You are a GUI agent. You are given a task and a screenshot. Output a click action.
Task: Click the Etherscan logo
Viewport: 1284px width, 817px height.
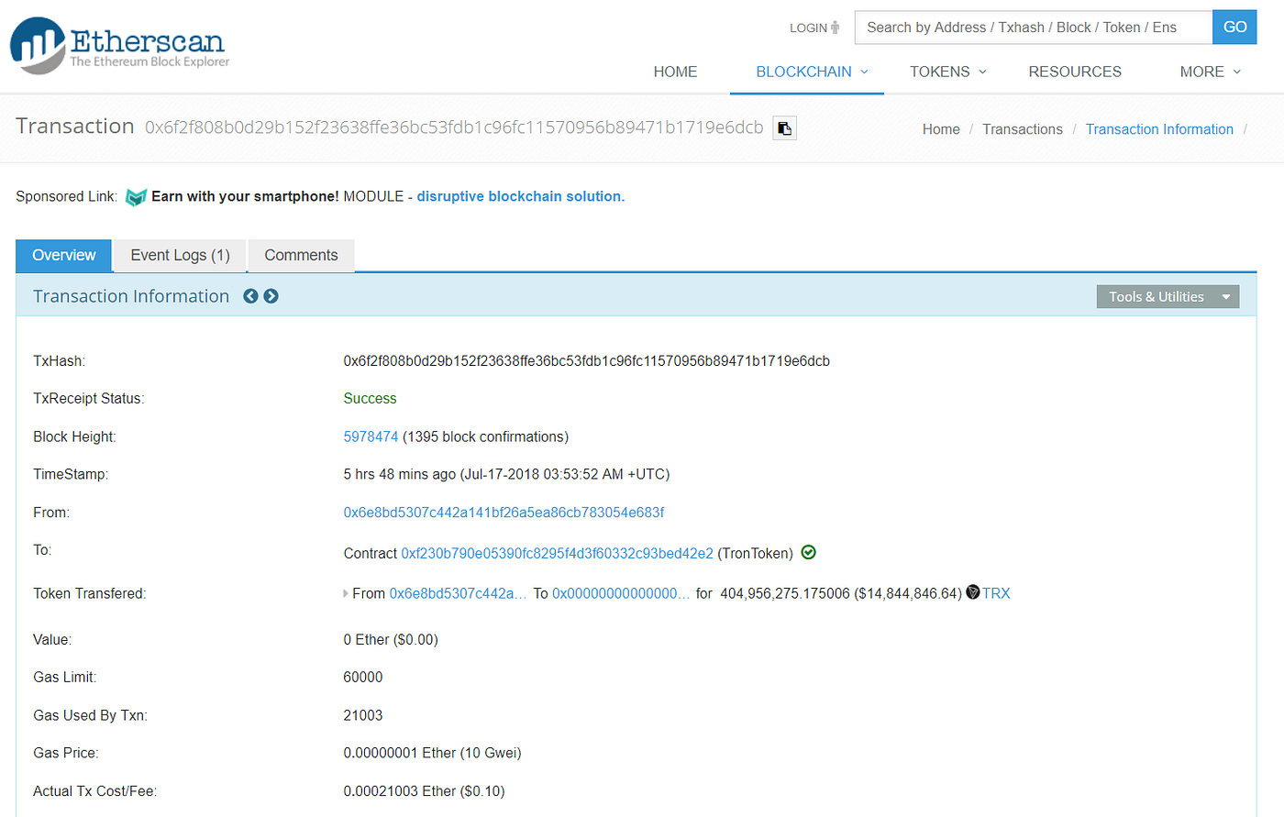120,45
